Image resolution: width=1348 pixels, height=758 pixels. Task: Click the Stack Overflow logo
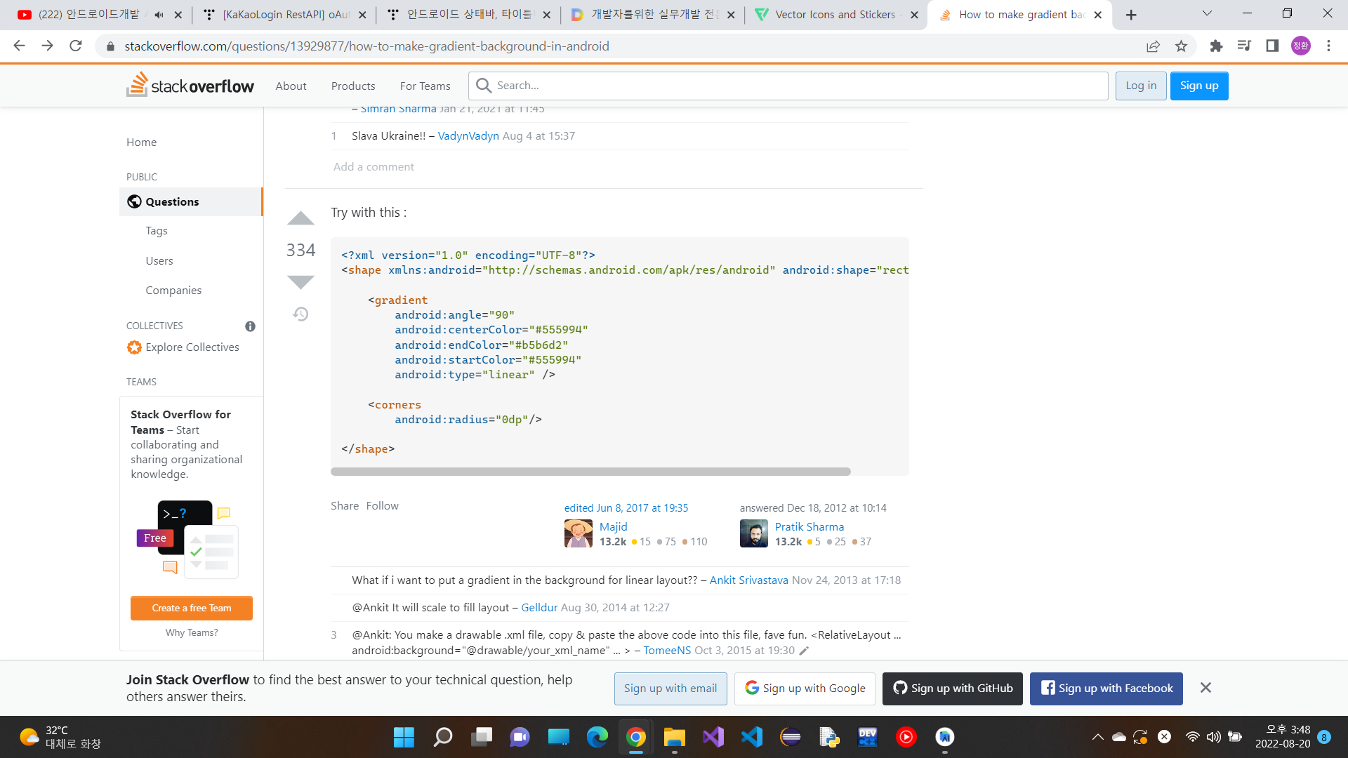(x=190, y=86)
